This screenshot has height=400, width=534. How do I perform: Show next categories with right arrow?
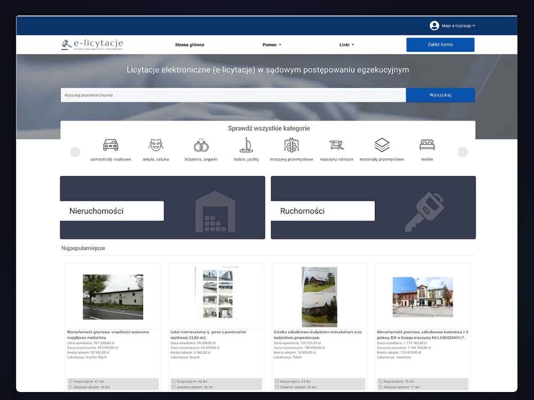tap(462, 152)
